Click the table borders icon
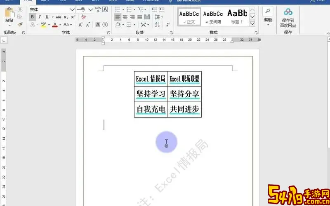 coord(129,25)
